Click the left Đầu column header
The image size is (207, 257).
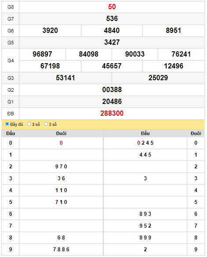[x=11, y=133]
